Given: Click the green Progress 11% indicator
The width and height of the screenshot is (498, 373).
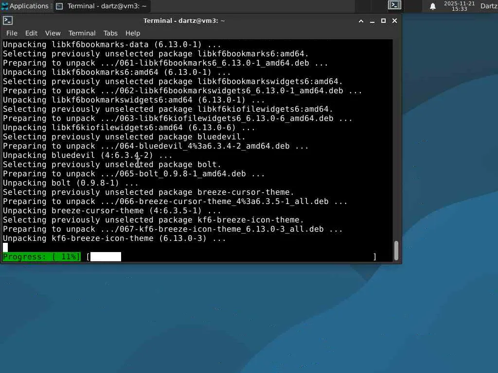Looking at the screenshot, I should pos(42,257).
